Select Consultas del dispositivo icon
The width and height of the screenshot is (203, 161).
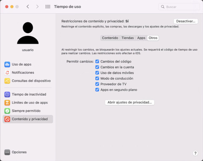tap(7, 81)
